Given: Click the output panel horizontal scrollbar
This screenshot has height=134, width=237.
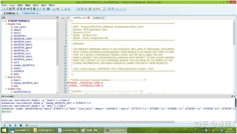Looking at the screenshot, I should [89, 122].
